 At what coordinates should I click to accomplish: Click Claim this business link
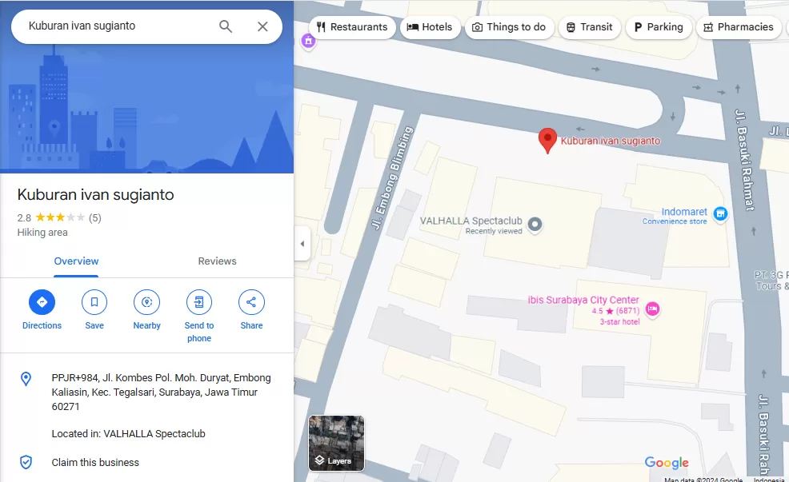[x=95, y=462]
